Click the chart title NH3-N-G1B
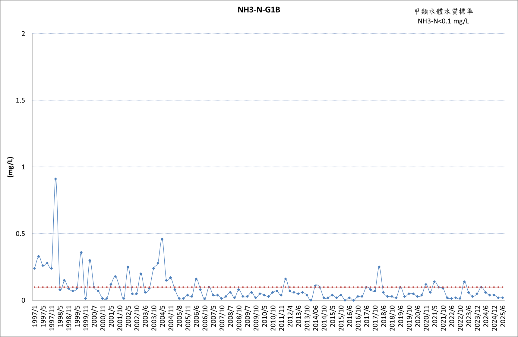The width and height of the screenshot is (518, 337). [x=259, y=10]
